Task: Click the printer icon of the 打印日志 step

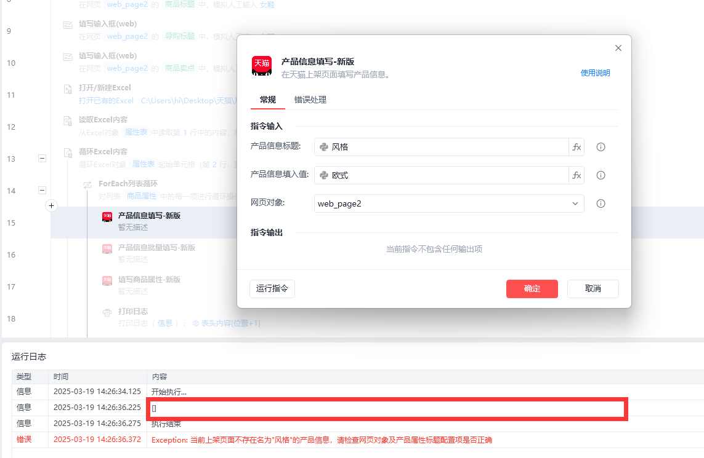Action: (107, 313)
